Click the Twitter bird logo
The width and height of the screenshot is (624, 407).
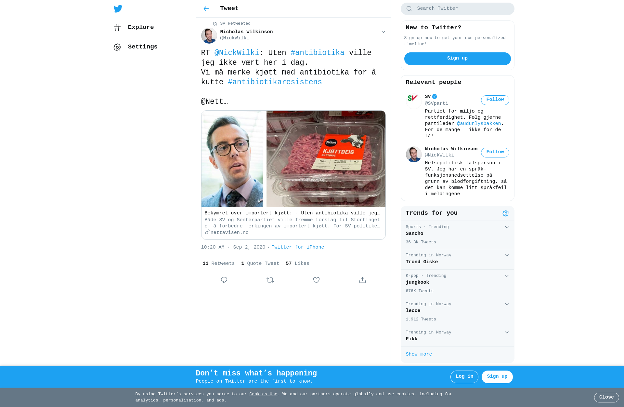(118, 9)
